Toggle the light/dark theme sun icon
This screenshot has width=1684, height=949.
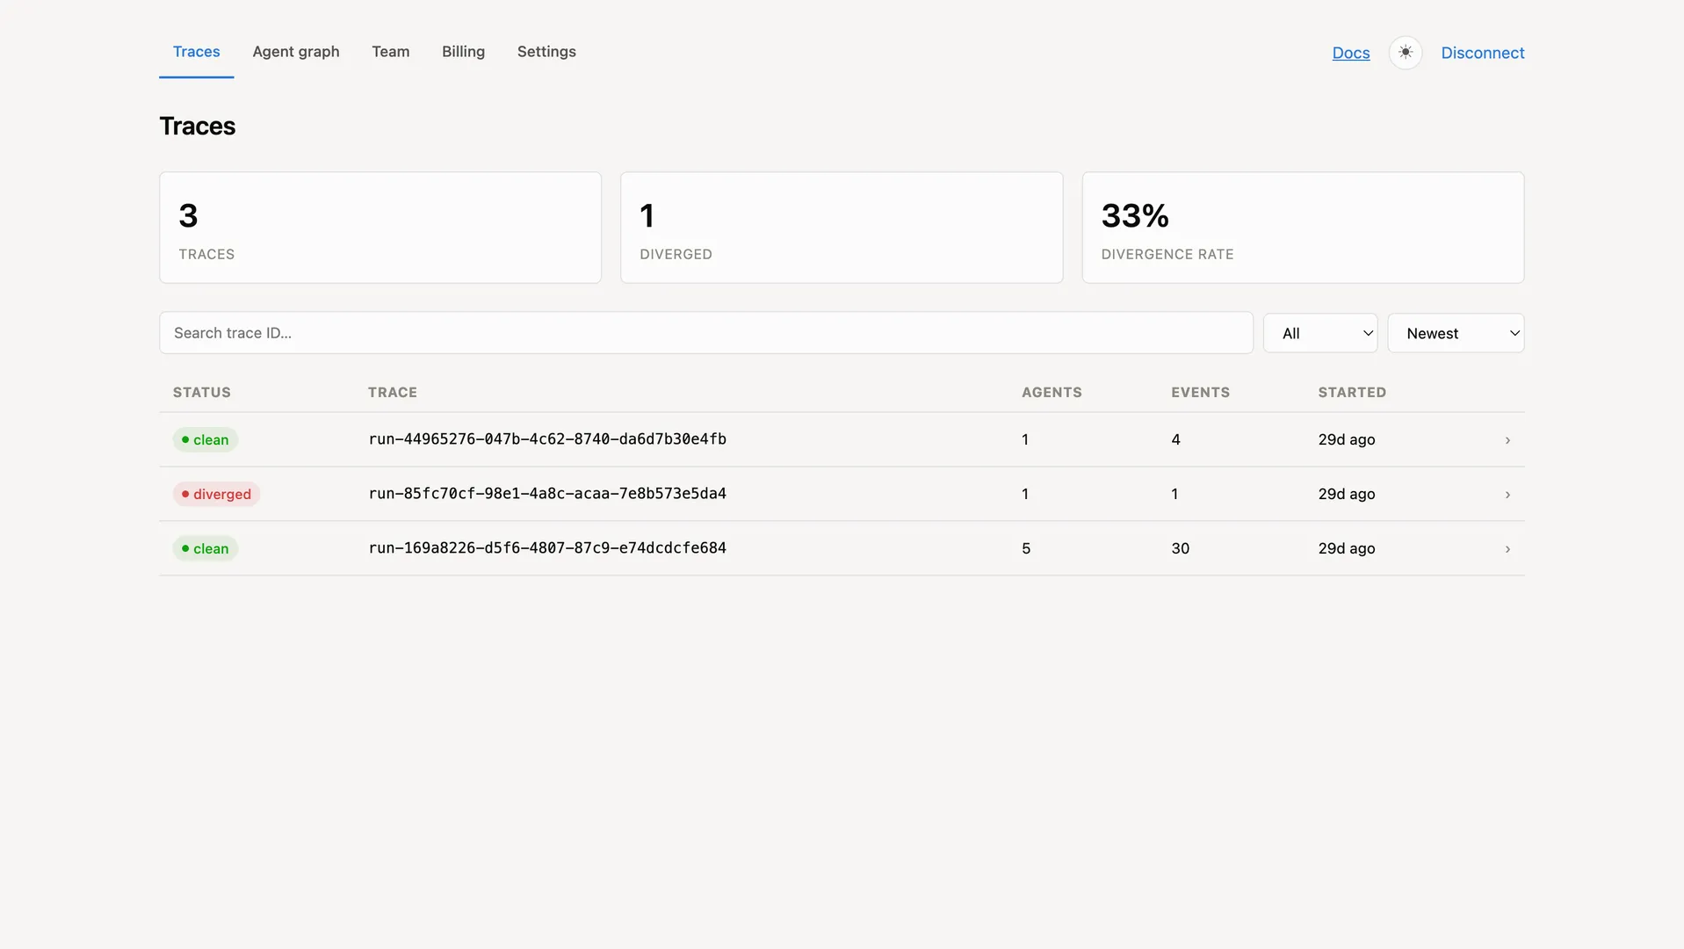(x=1405, y=53)
